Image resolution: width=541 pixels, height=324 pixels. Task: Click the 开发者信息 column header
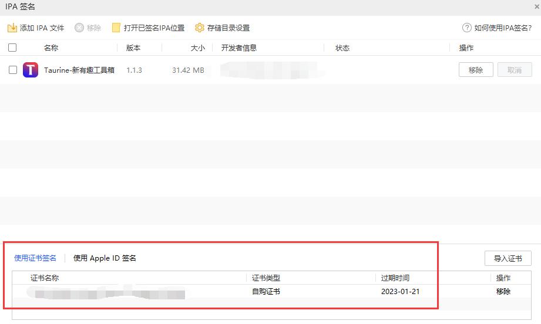coord(238,48)
